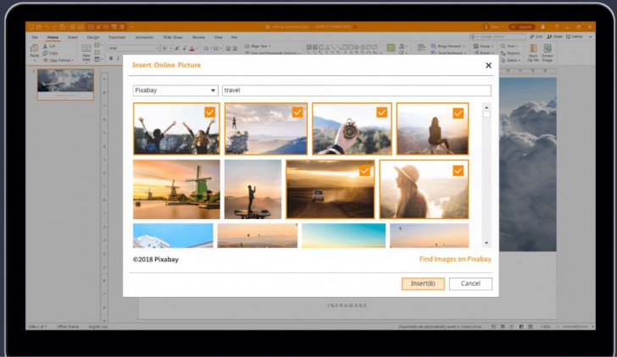This screenshot has height=357, width=617.
Task: Close the Insert Online Picture dialog
Action: click(x=488, y=65)
